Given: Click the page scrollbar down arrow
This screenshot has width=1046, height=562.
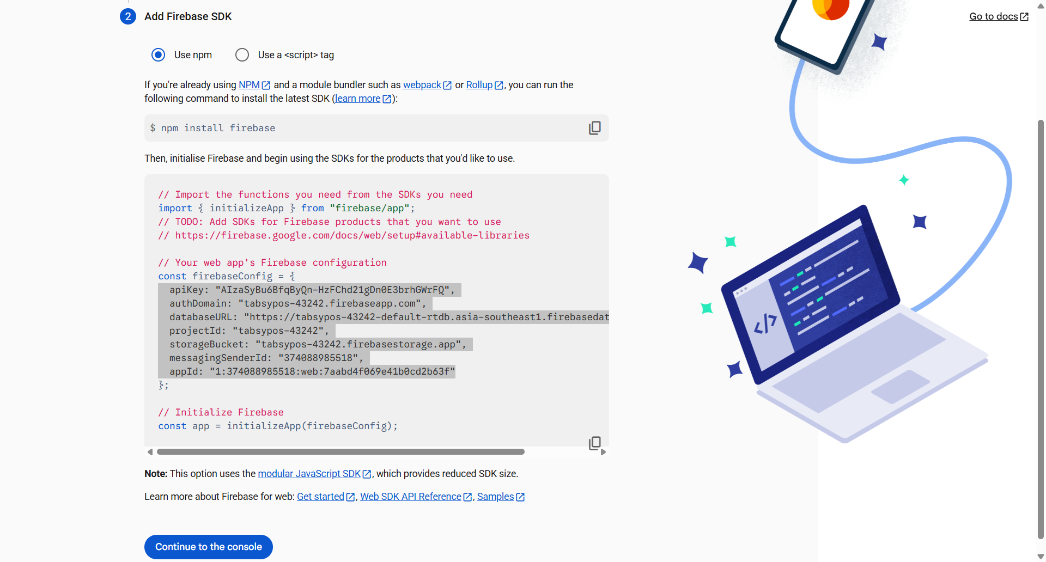Looking at the screenshot, I should (1041, 557).
